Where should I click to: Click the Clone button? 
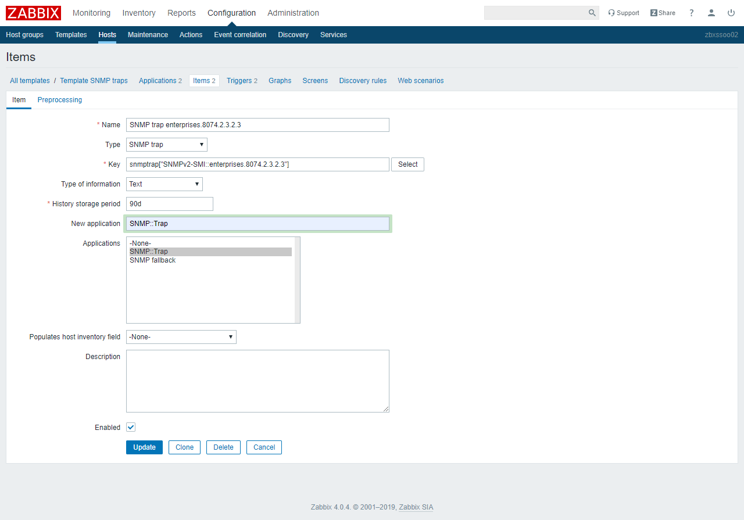[x=184, y=447]
